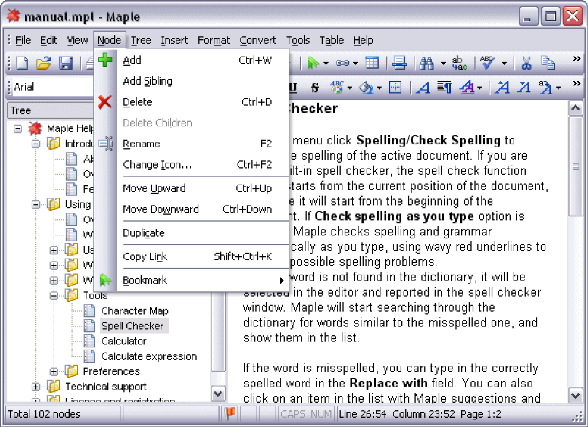Viewport: 588px width, 427px height.
Task: Open the Tools menu
Action: (298, 40)
